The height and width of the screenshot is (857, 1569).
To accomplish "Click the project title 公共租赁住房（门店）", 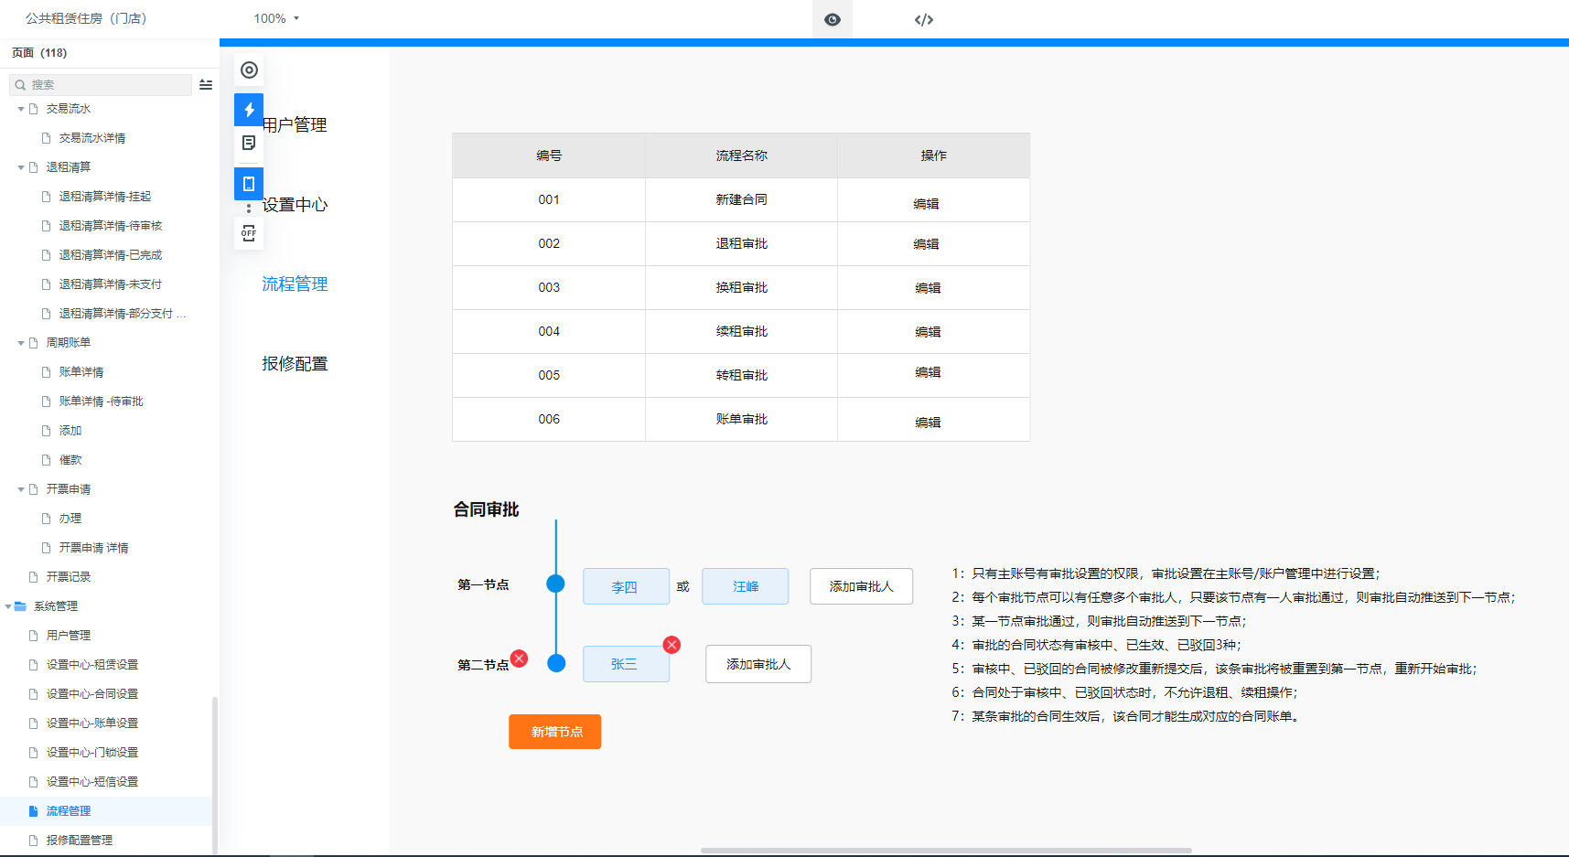I will point(86,18).
